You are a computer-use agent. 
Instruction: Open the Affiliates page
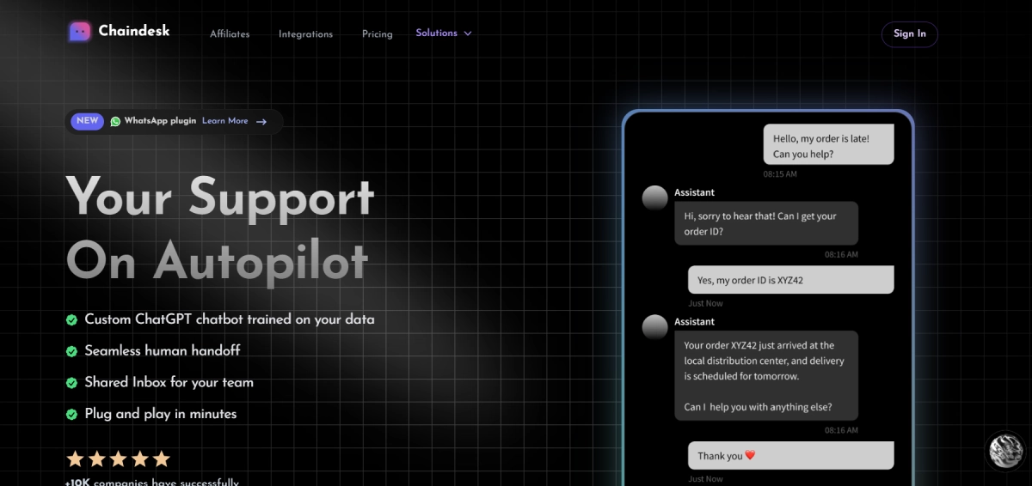[x=230, y=34]
